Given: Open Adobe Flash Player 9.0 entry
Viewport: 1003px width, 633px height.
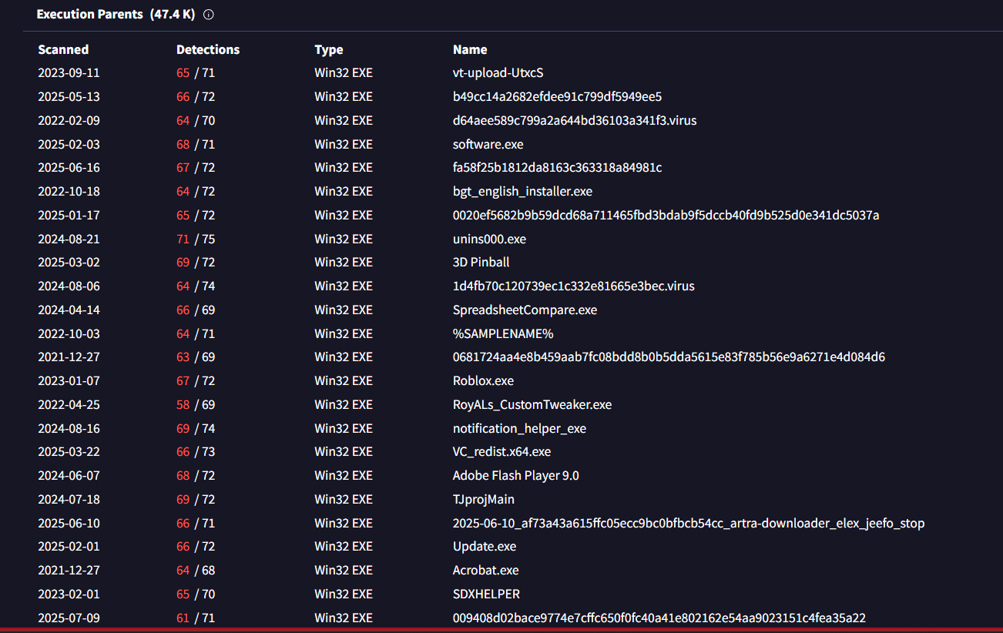Looking at the screenshot, I should (515, 476).
